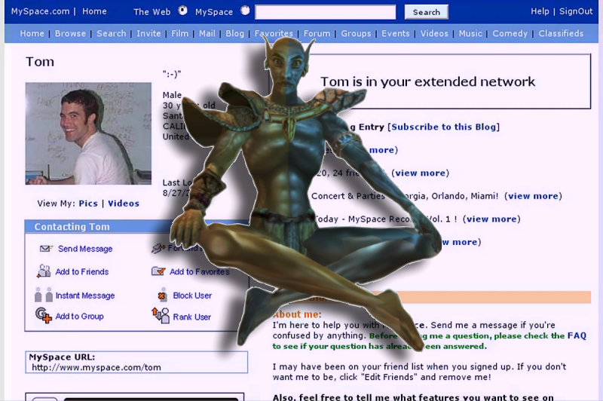Open Music in navigation bar
Image resolution: width=603 pixels, height=401 pixels.
pos(470,33)
